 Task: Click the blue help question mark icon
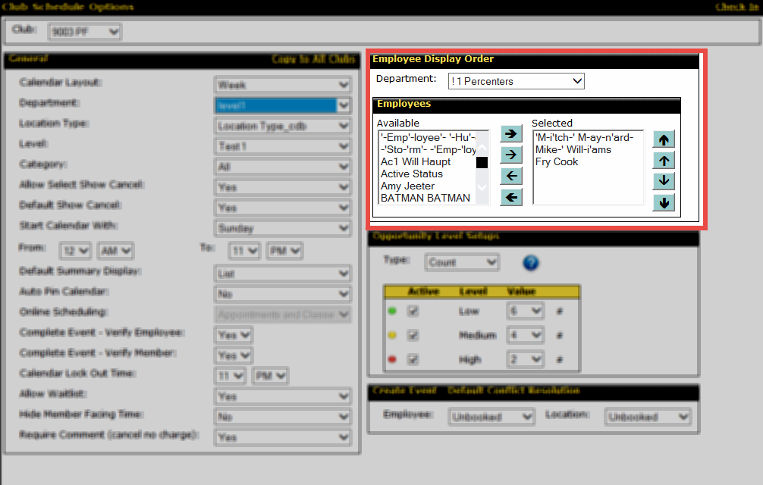(531, 263)
